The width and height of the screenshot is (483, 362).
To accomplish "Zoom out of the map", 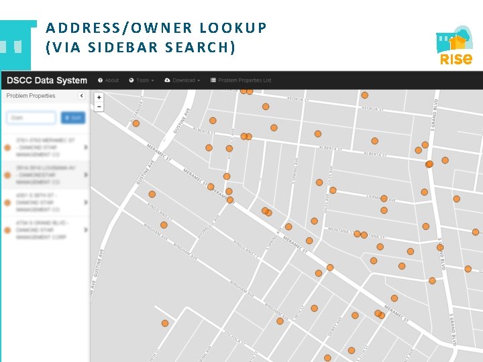I will 99,107.
